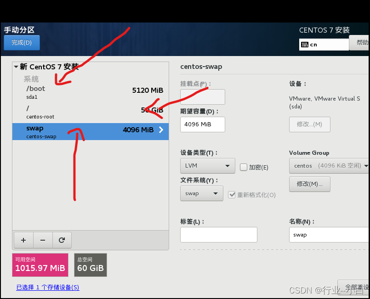Open the 文件系统 swap dropdown
The width and height of the screenshot is (370, 299).
click(202, 193)
